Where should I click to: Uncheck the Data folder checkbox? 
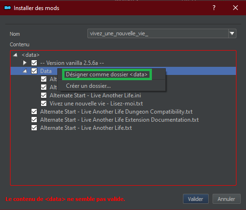34,71
